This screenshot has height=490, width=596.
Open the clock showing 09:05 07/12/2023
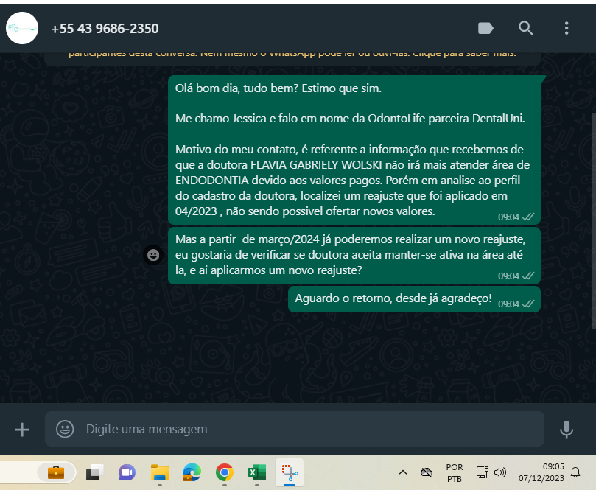(541, 472)
